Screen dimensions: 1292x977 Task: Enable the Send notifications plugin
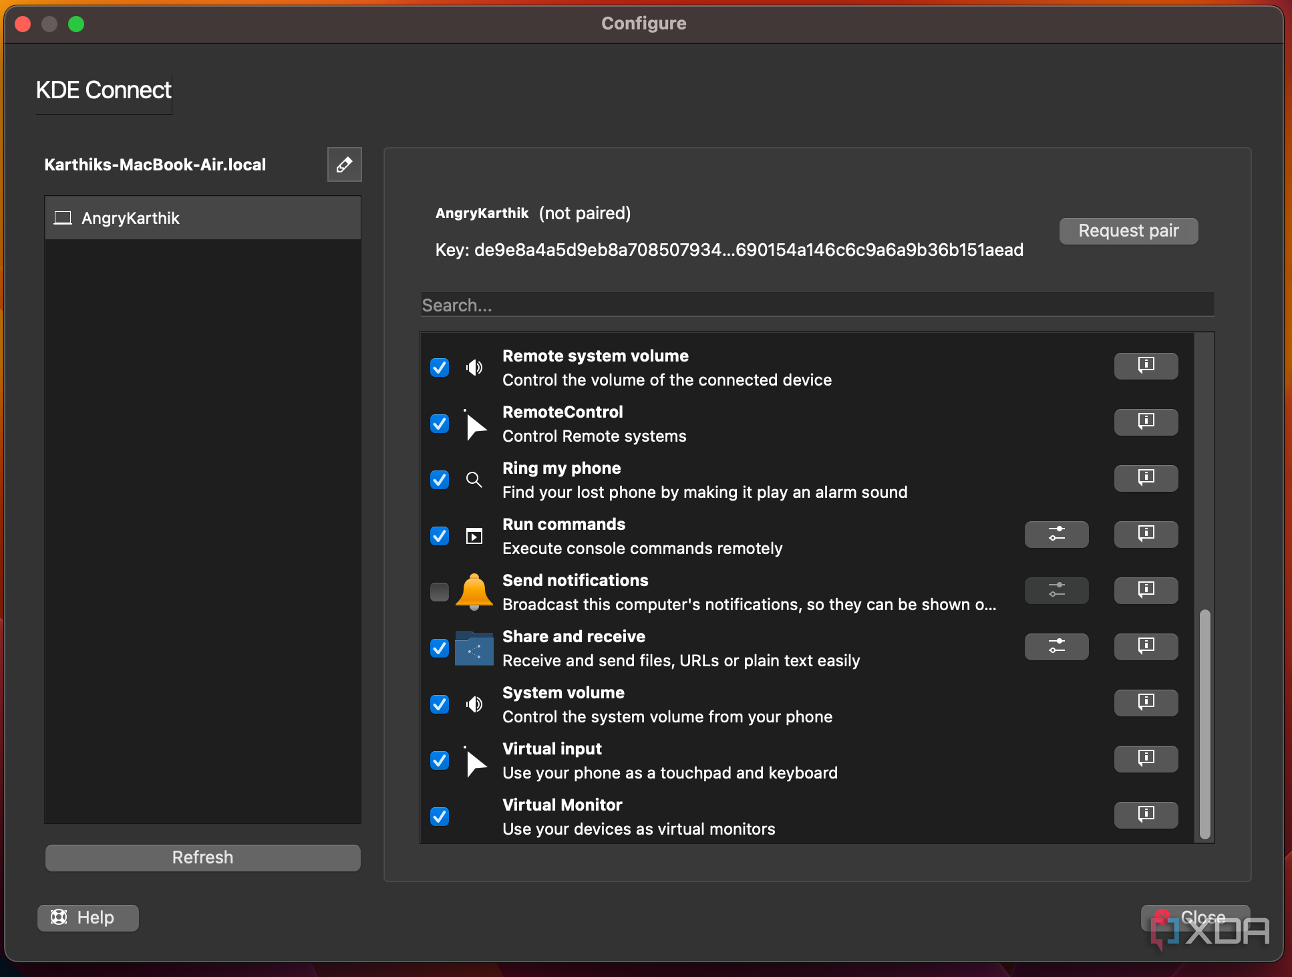pyautogui.click(x=439, y=592)
